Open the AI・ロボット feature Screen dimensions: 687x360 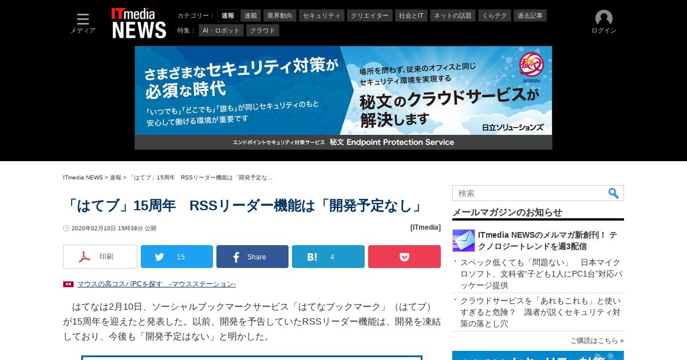[222, 30]
